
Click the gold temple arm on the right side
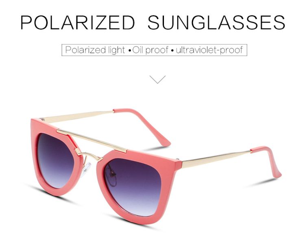[216, 159]
